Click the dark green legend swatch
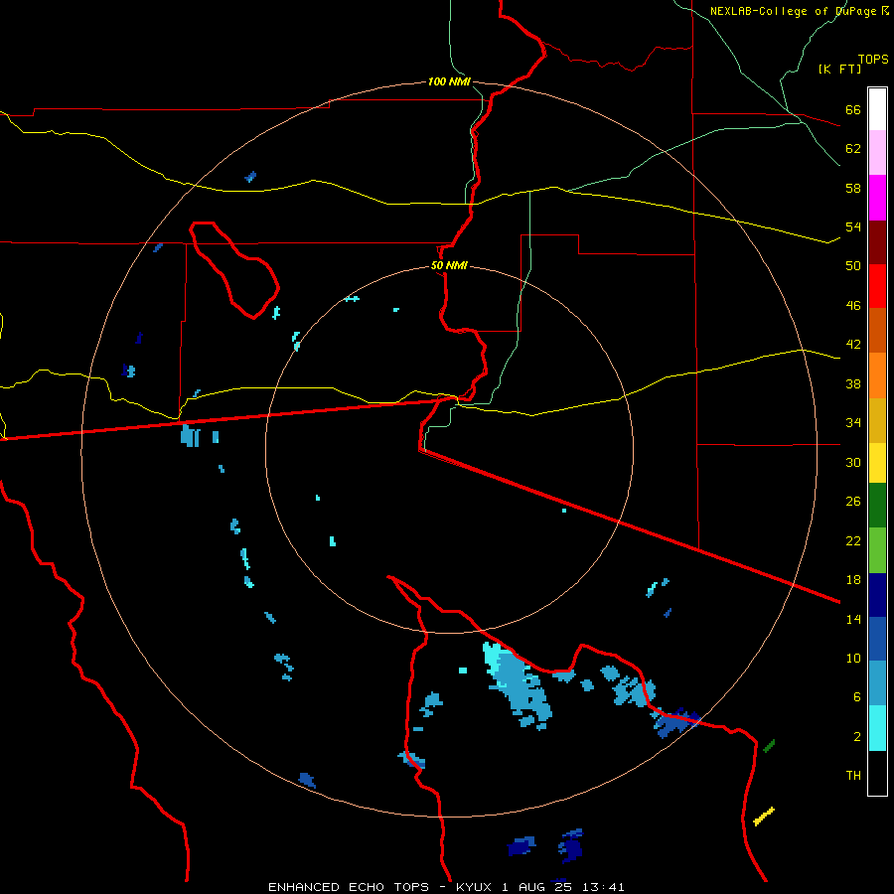 (x=877, y=506)
